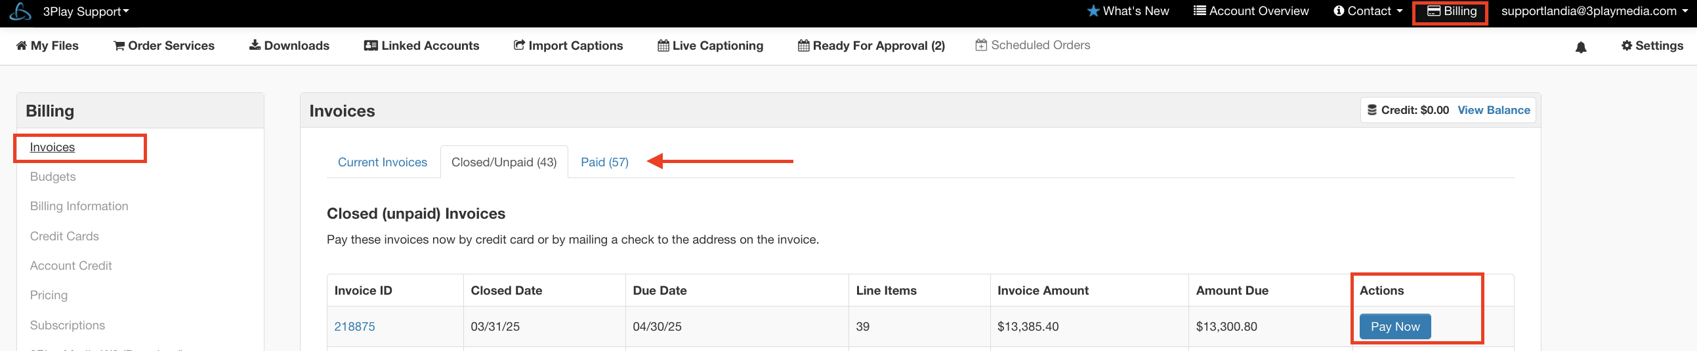
Task: Open Account Overview list item
Action: 1251,11
